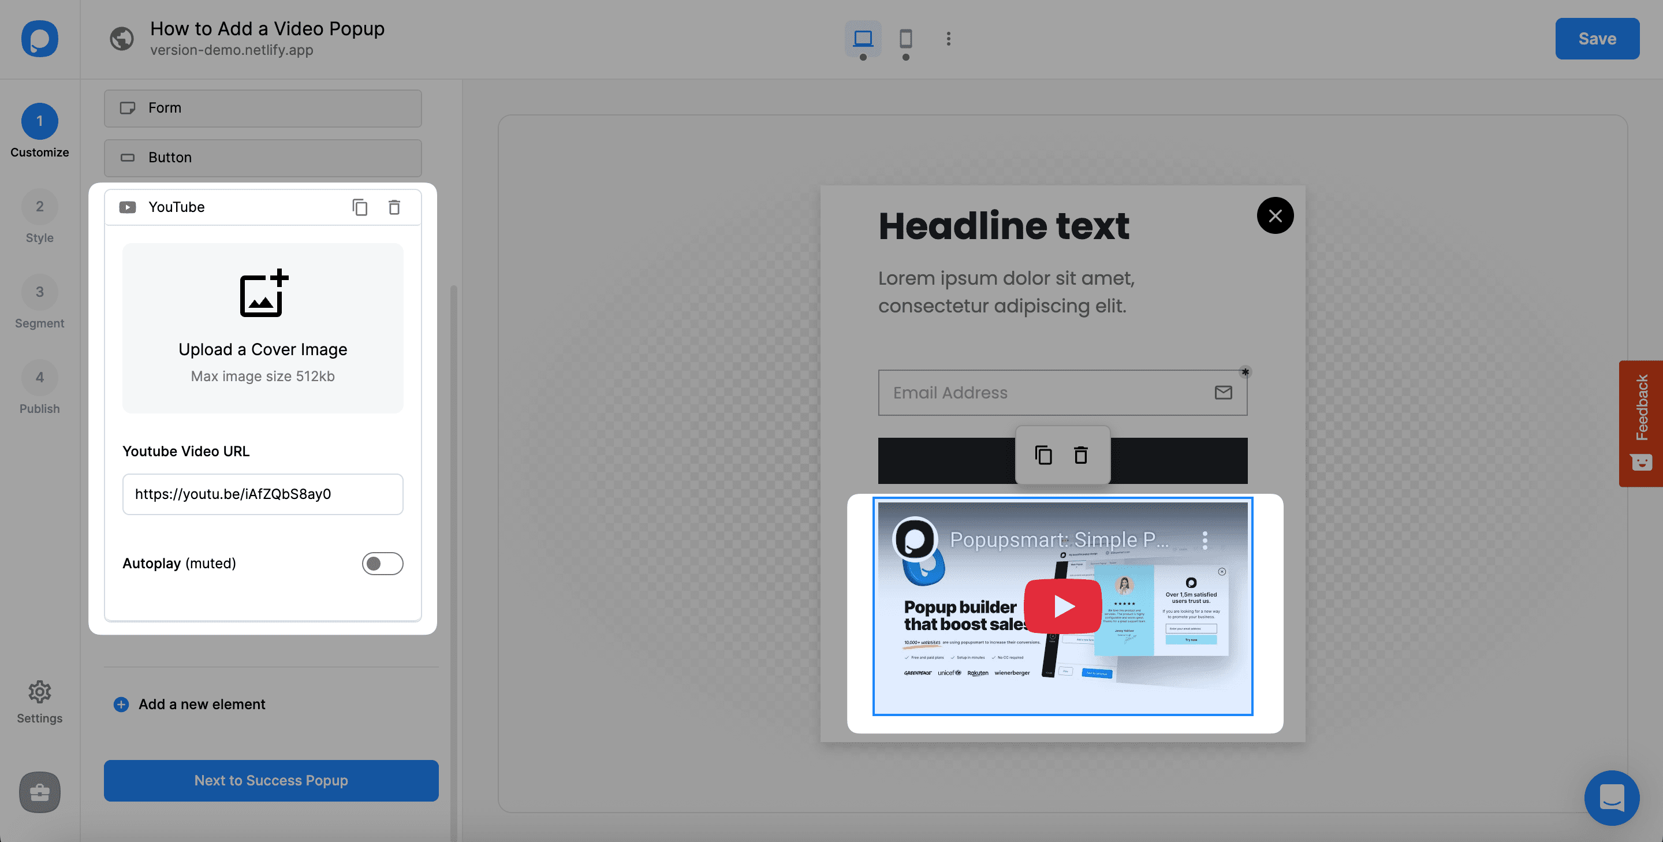The height and width of the screenshot is (842, 1663).
Task: Switch to mobile preview mode
Action: (x=905, y=39)
